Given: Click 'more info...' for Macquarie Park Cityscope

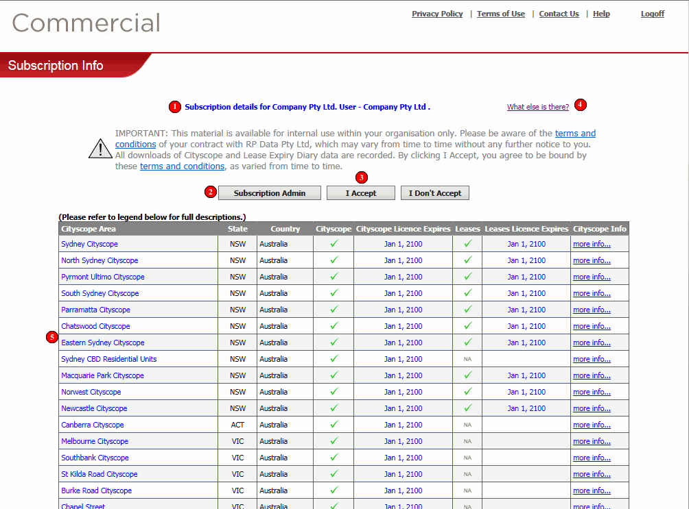Looking at the screenshot, I should (x=592, y=375).
